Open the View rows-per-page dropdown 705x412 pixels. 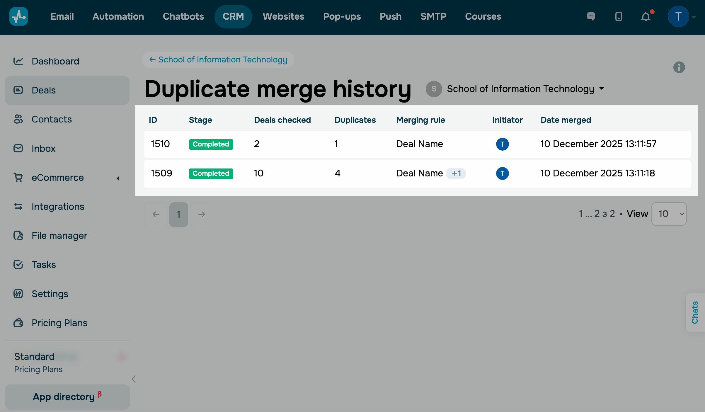(669, 214)
